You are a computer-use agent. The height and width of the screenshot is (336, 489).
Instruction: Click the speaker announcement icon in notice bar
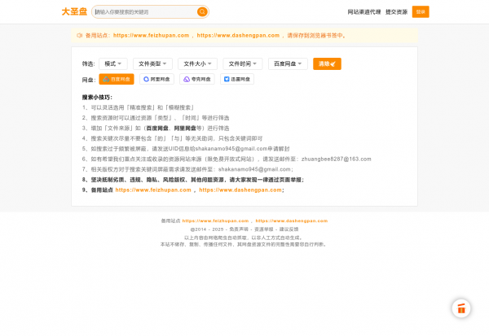(79, 36)
